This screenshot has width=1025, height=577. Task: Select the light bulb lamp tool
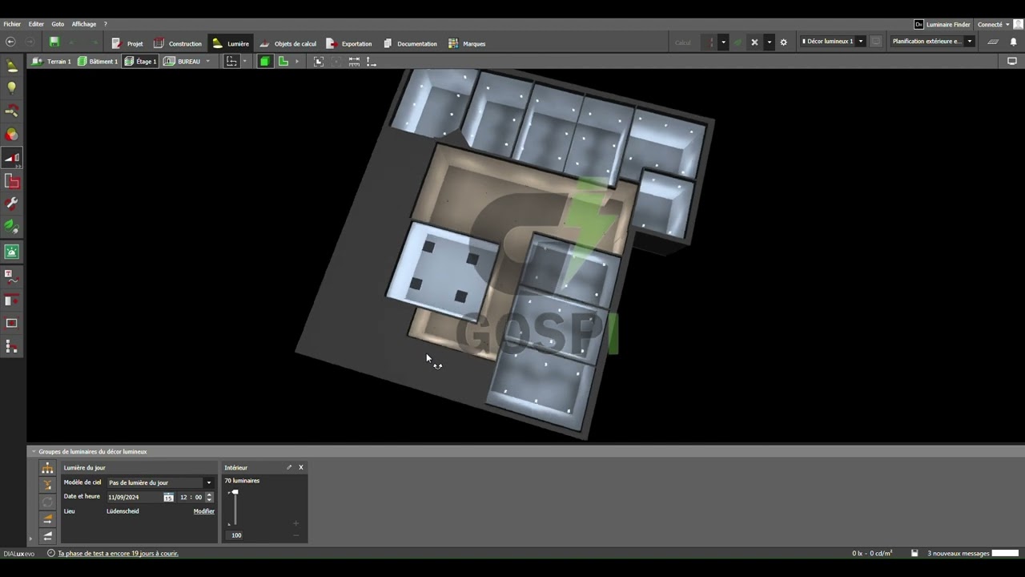(12, 88)
